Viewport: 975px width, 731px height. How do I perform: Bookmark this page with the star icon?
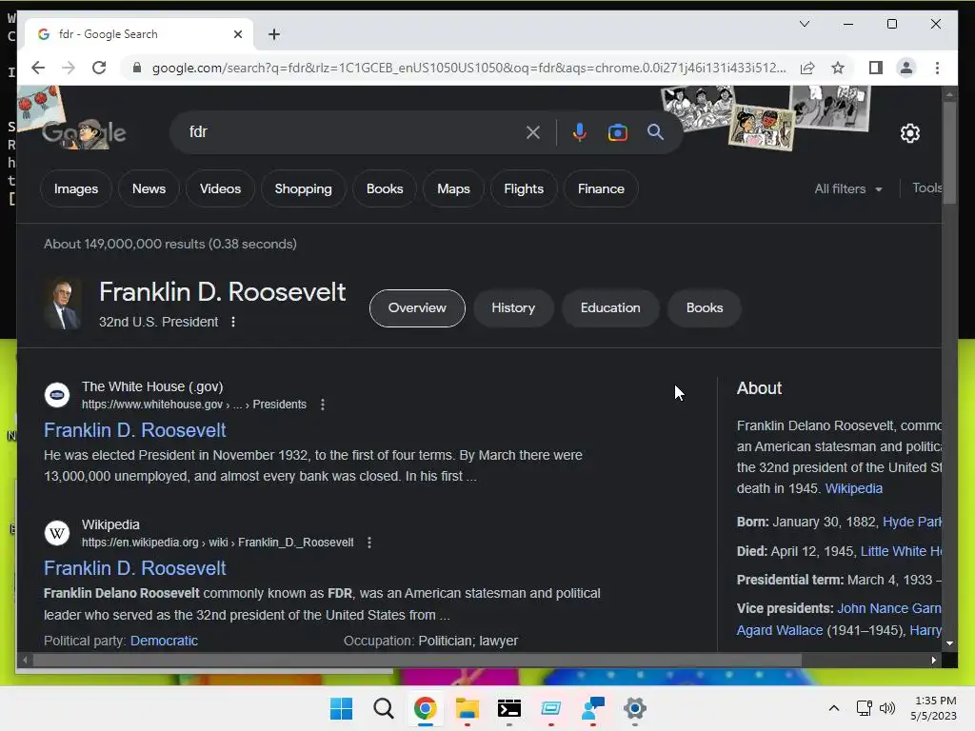(838, 68)
